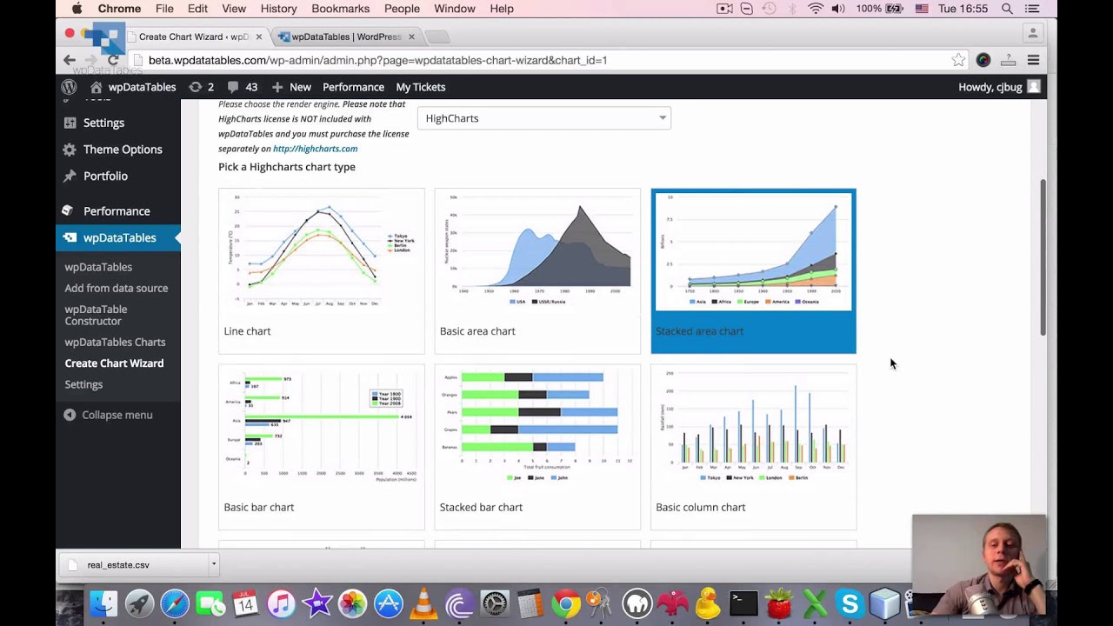The height and width of the screenshot is (626, 1113).
Task: Open Calendar icon in the Dock
Action: [x=246, y=603]
